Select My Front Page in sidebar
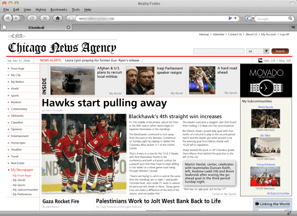Screen dimensions: 297x216 (x=22, y=175)
